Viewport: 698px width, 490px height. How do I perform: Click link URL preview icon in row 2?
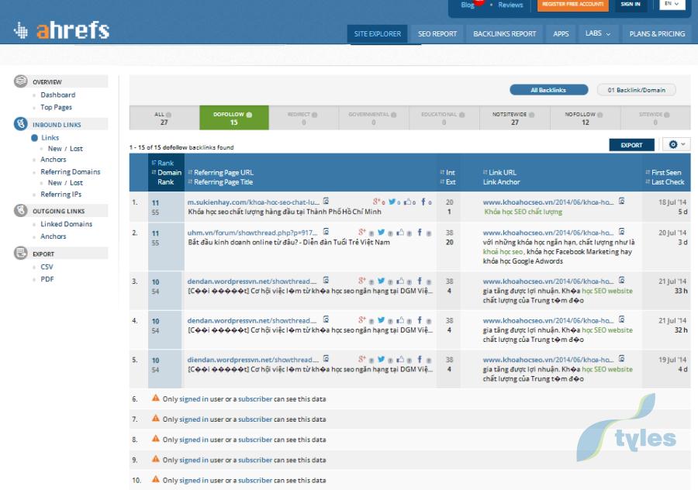tap(622, 232)
